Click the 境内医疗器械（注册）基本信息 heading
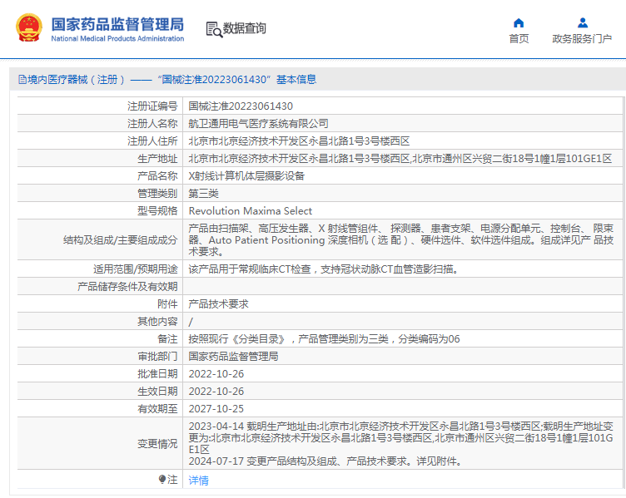 click(x=167, y=79)
